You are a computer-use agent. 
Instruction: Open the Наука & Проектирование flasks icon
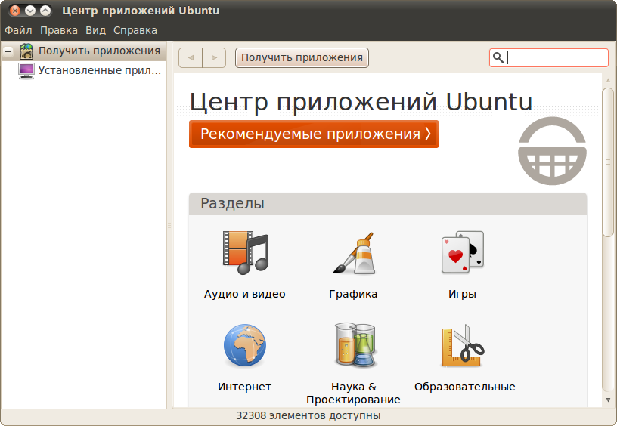pyautogui.click(x=355, y=345)
